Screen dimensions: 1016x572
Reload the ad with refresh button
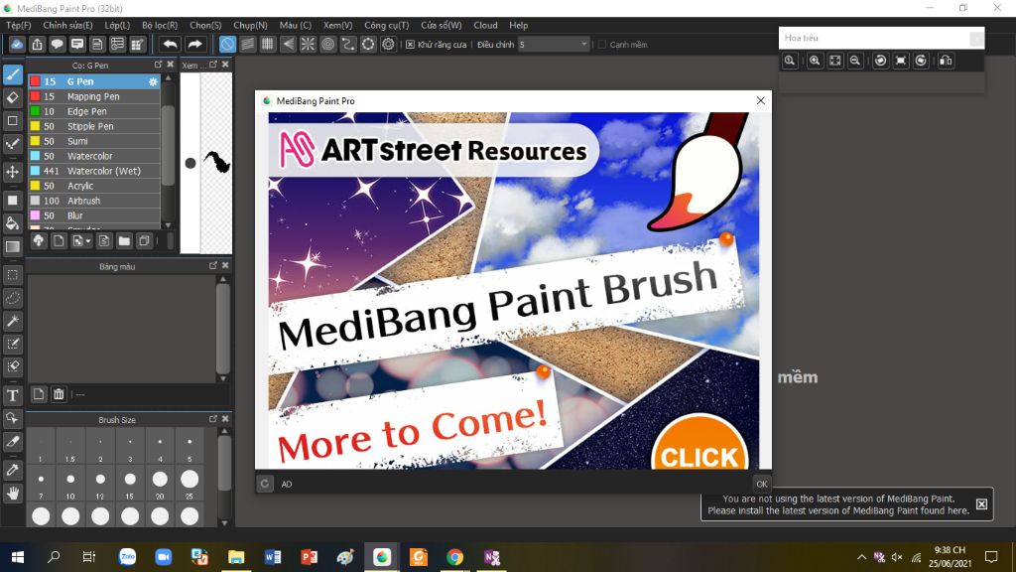click(265, 484)
